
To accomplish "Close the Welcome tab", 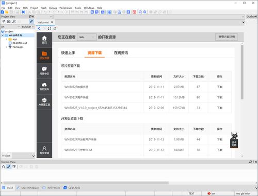I will (52, 23).
